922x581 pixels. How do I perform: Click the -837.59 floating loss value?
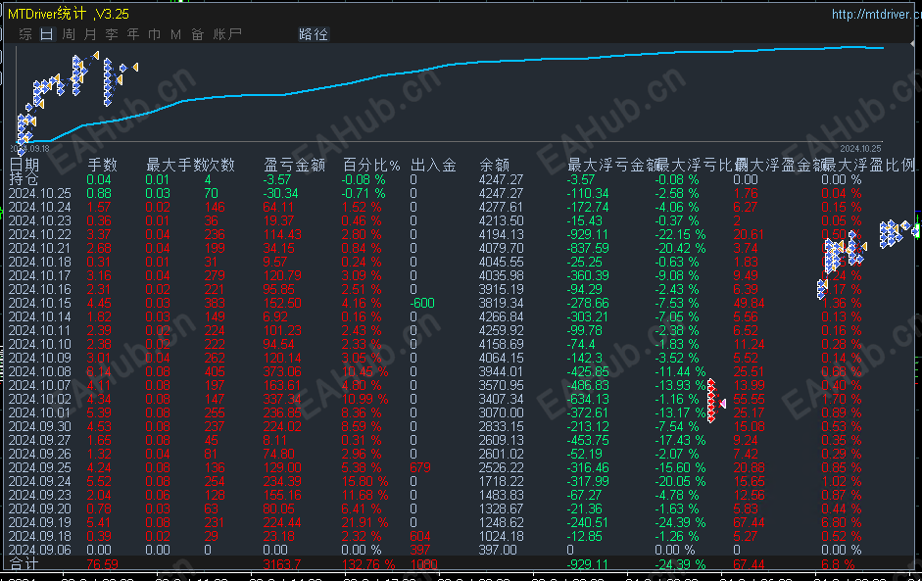tap(588, 248)
